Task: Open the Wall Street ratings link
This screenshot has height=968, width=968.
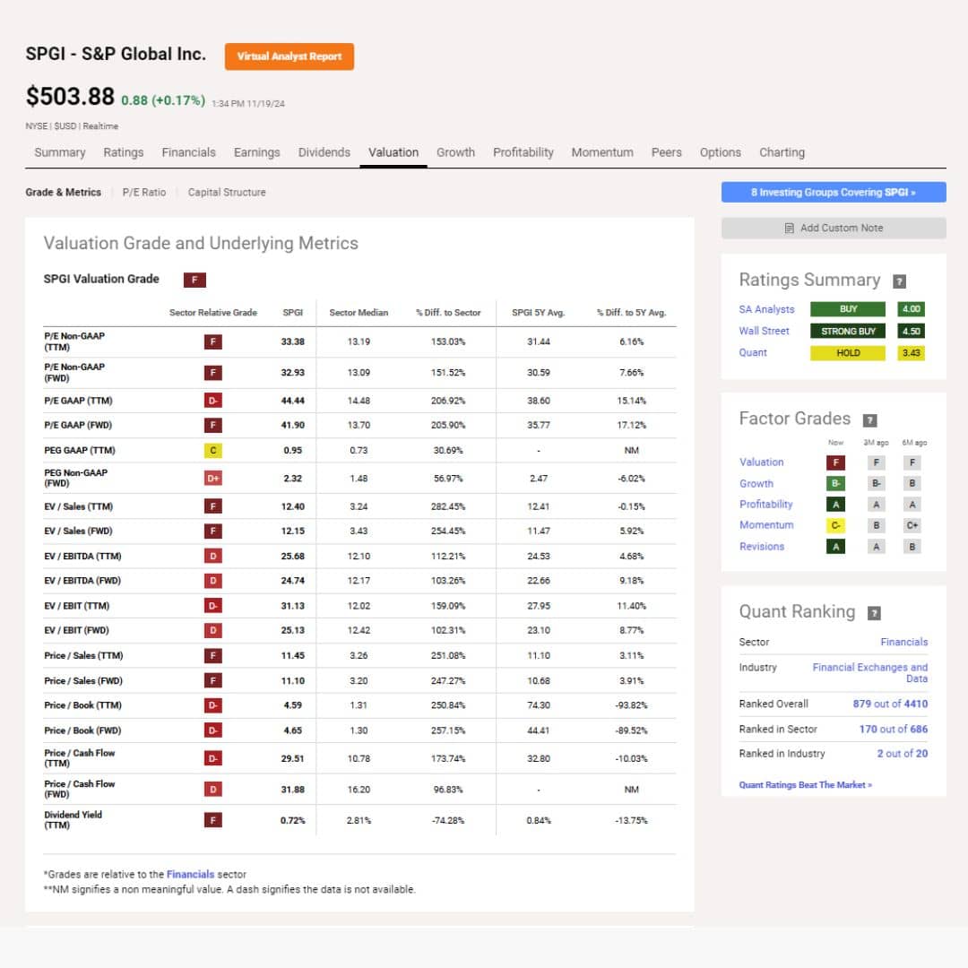Action: pyautogui.click(x=765, y=332)
